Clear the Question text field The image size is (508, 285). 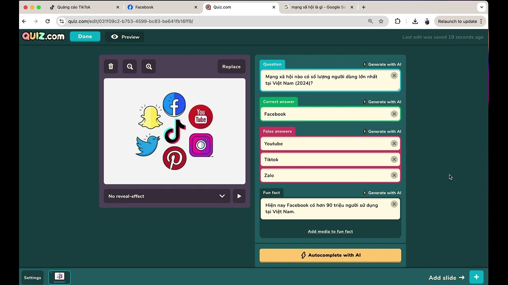click(x=394, y=76)
